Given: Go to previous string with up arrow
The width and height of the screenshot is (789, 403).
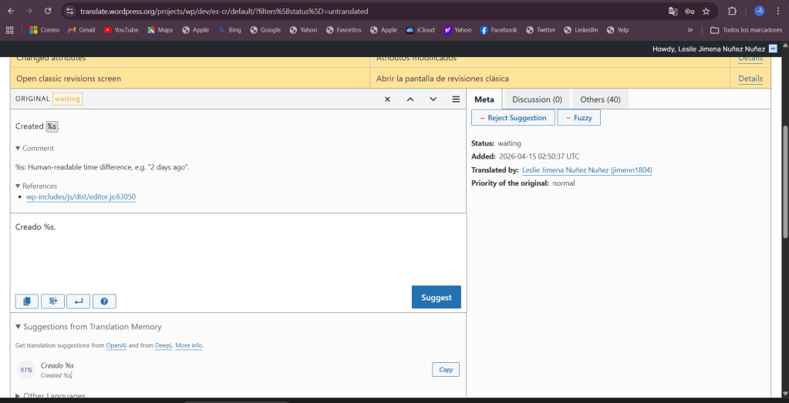Looking at the screenshot, I should pos(410,99).
